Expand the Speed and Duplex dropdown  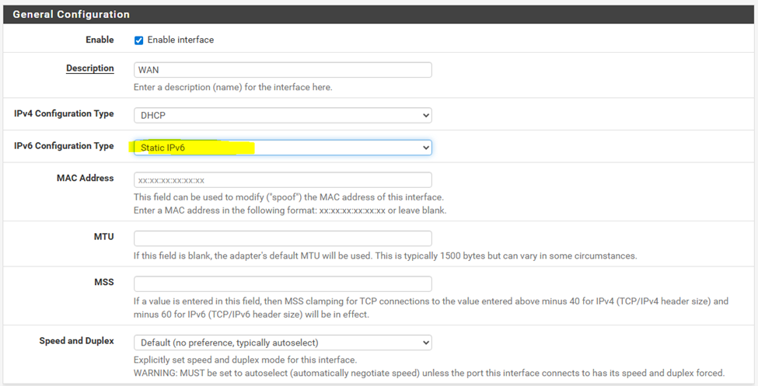pyautogui.click(x=282, y=343)
